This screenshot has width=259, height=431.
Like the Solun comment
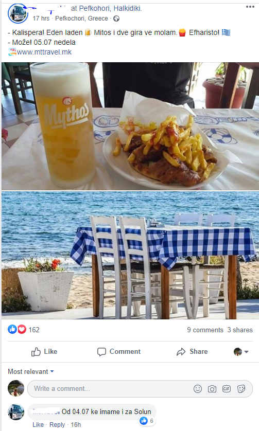[x=38, y=425]
